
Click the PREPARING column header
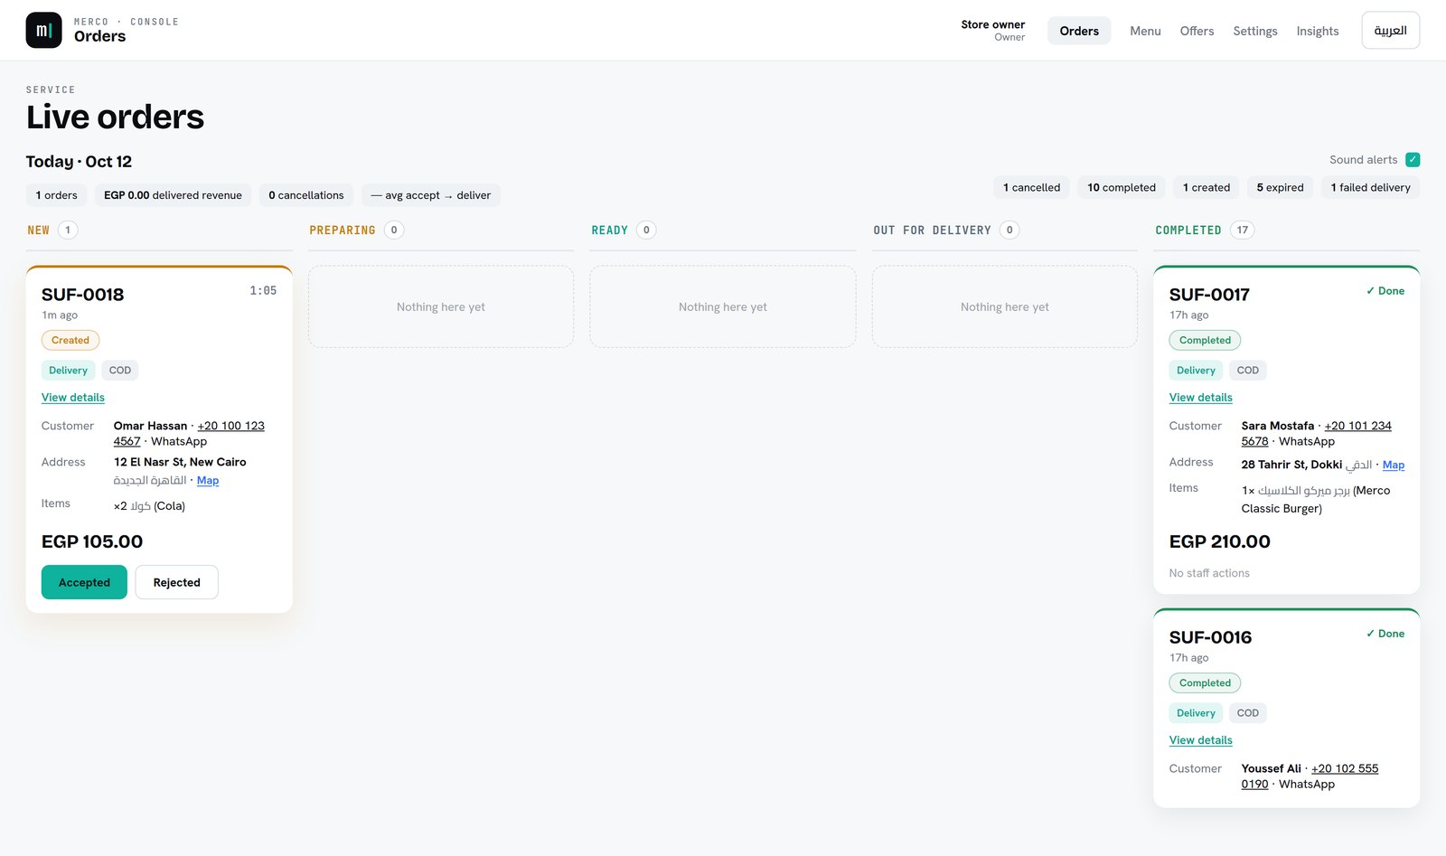point(343,230)
